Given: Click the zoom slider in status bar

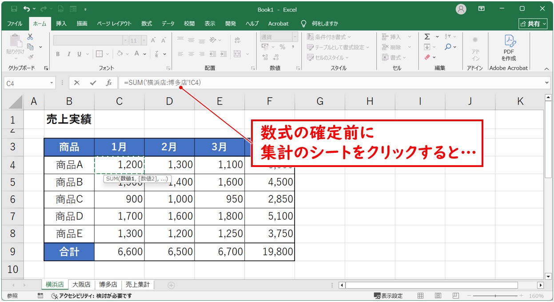Looking at the screenshot, I should [498, 296].
